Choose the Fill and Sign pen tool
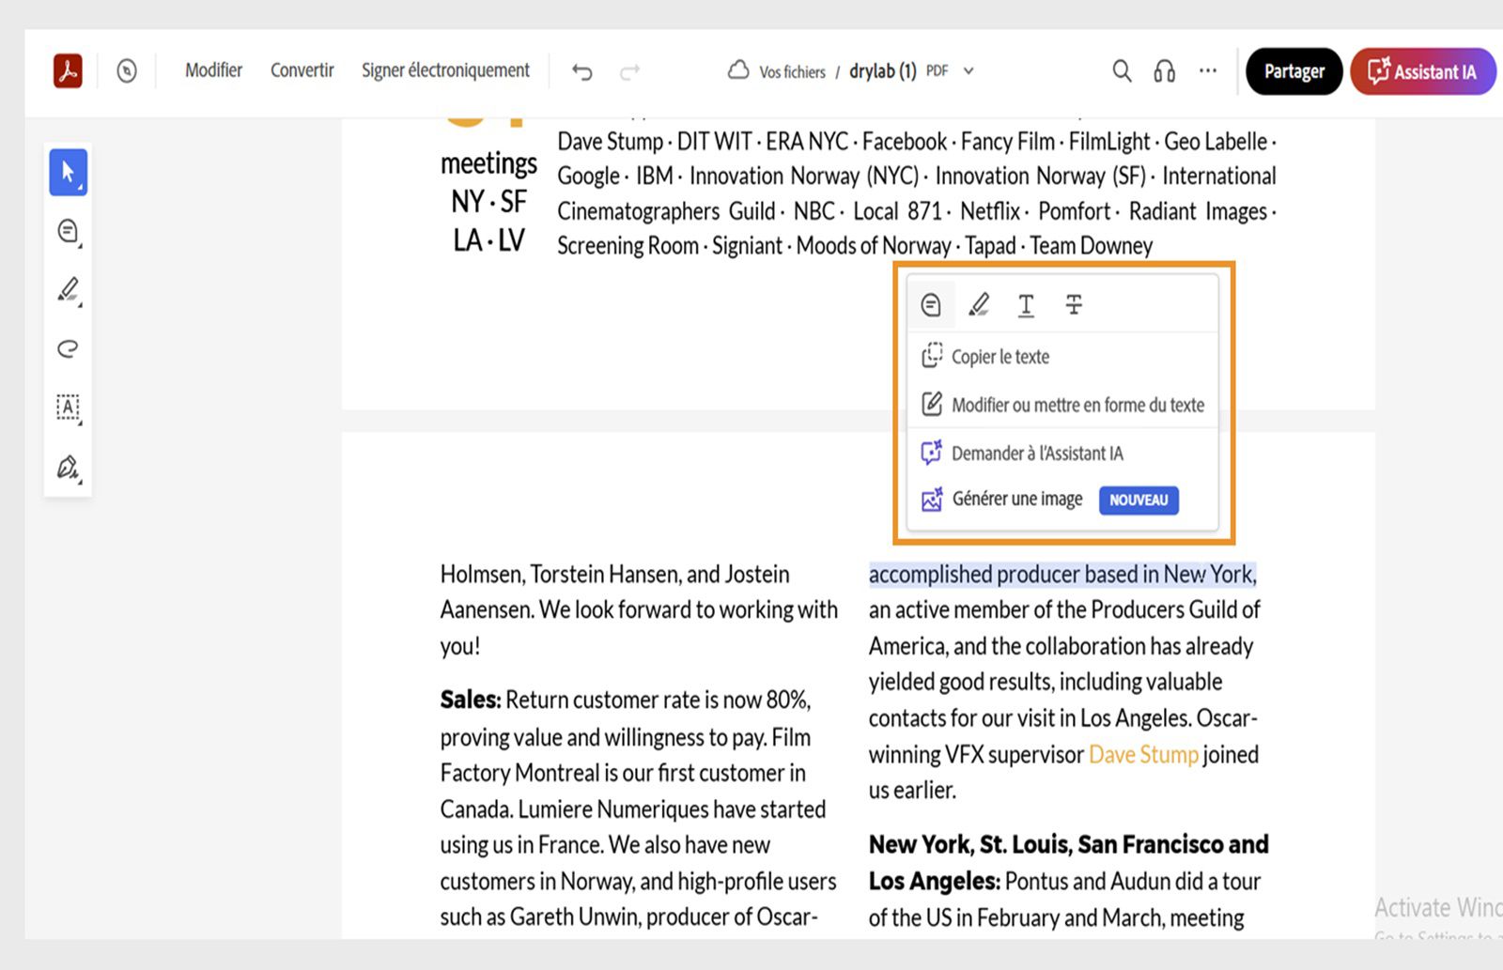Viewport: 1503px width, 970px height. (x=68, y=467)
